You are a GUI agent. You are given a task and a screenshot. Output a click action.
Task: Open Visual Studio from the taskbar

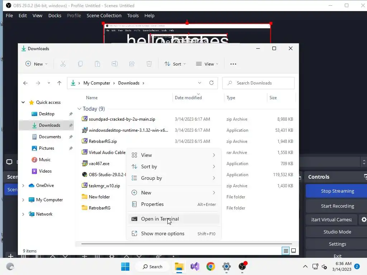(x=195, y=266)
